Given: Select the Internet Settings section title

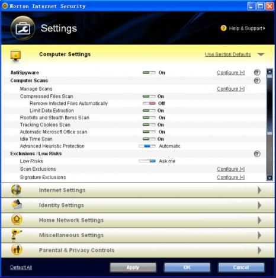Looking at the screenshot, I should pyautogui.click(x=62, y=190).
